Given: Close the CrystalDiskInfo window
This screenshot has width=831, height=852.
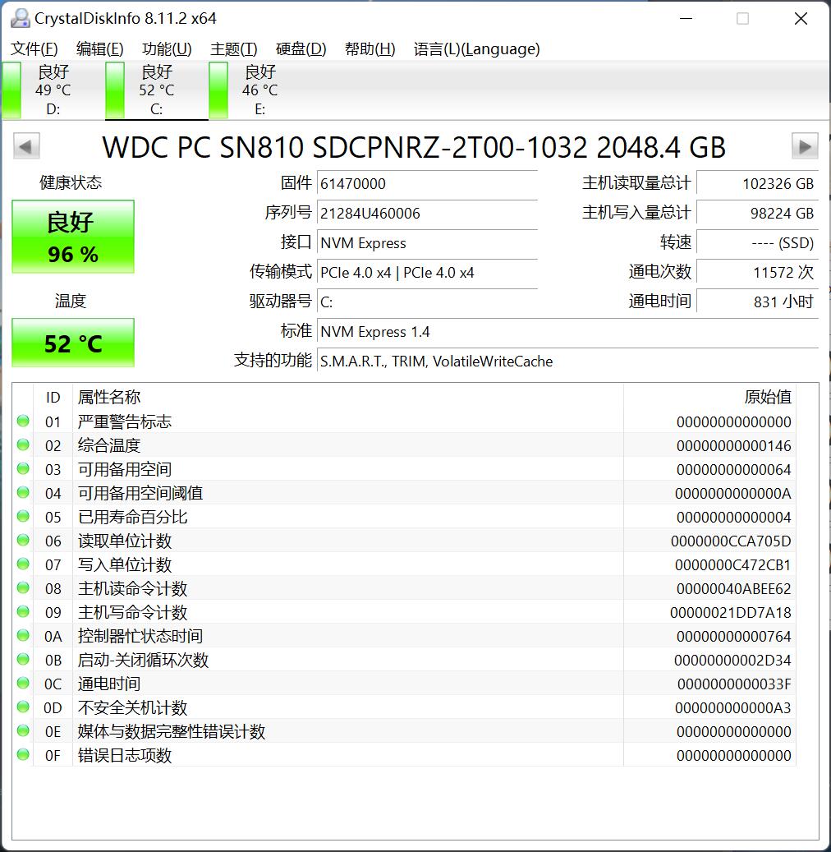Looking at the screenshot, I should [x=801, y=18].
